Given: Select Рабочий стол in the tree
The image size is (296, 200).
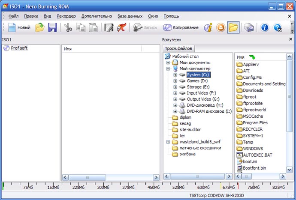Looking at the screenshot, I should click(x=185, y=57).
